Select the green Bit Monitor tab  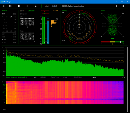pyautogui.click(x=31, y=11)
